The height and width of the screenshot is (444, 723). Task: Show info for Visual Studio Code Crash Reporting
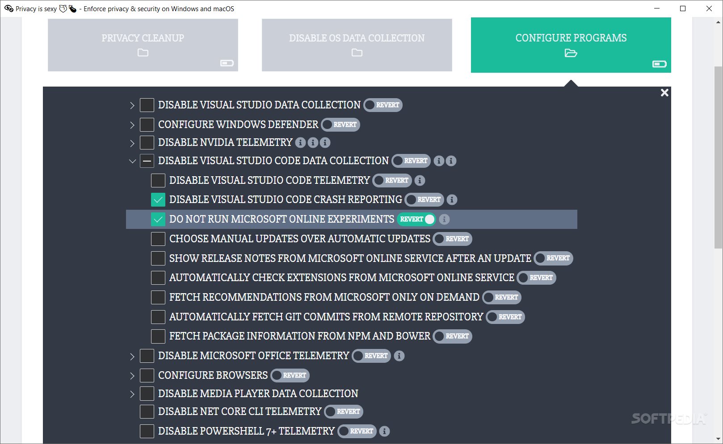pyautogui.click(x=452, y=200)
